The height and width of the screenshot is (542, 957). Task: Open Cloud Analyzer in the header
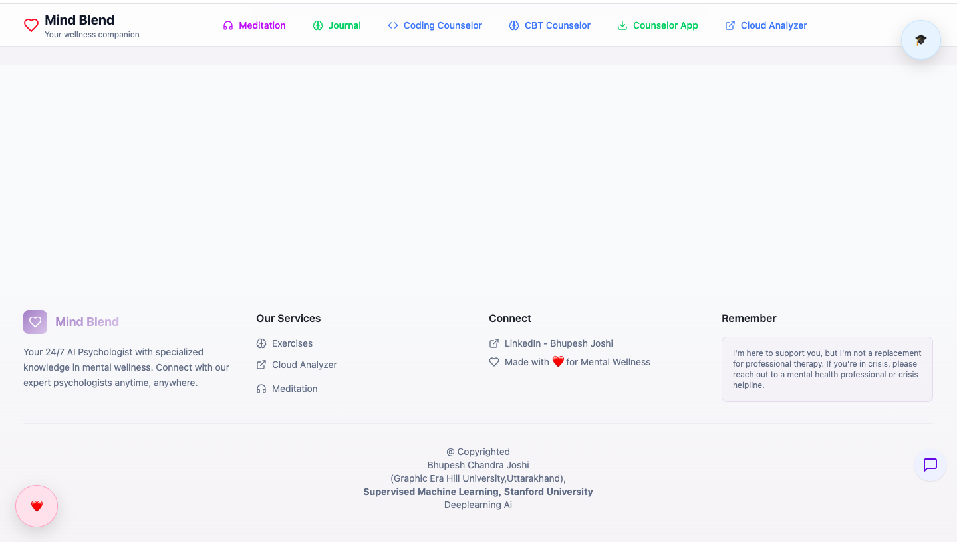click(x=766, y=25)
